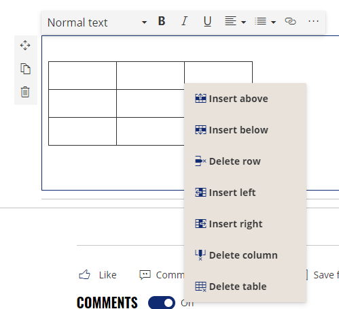
Task: Select the move web part icon
Action: tap(25, 46)
